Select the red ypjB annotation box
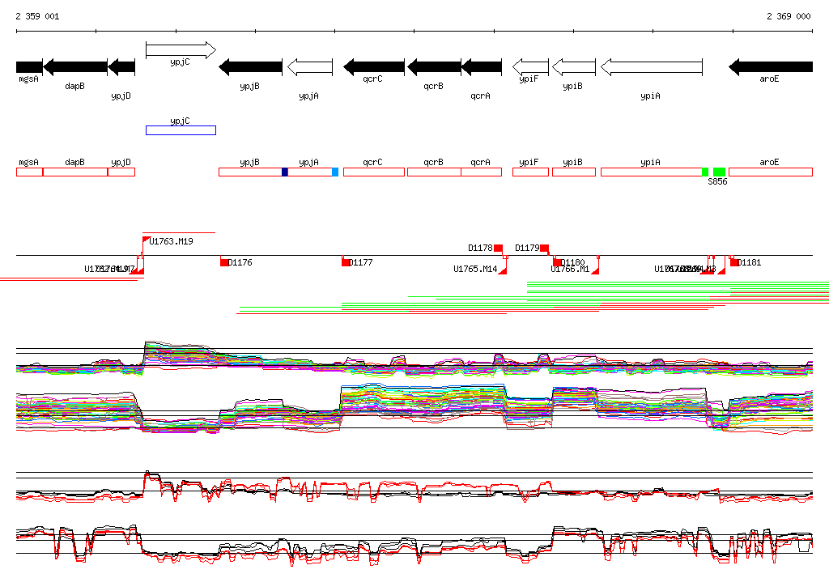The image size is (829, 578). click(x=251, y=172)
